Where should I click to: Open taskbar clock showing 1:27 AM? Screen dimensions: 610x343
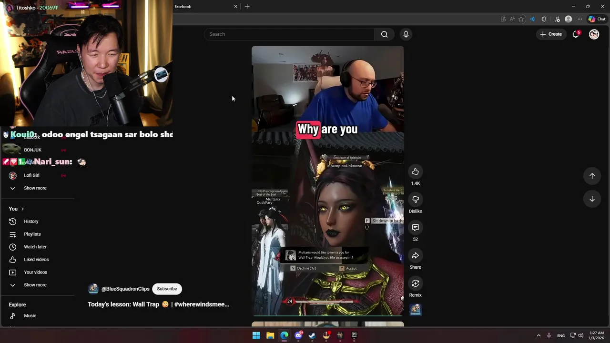[x=597, y=335]
